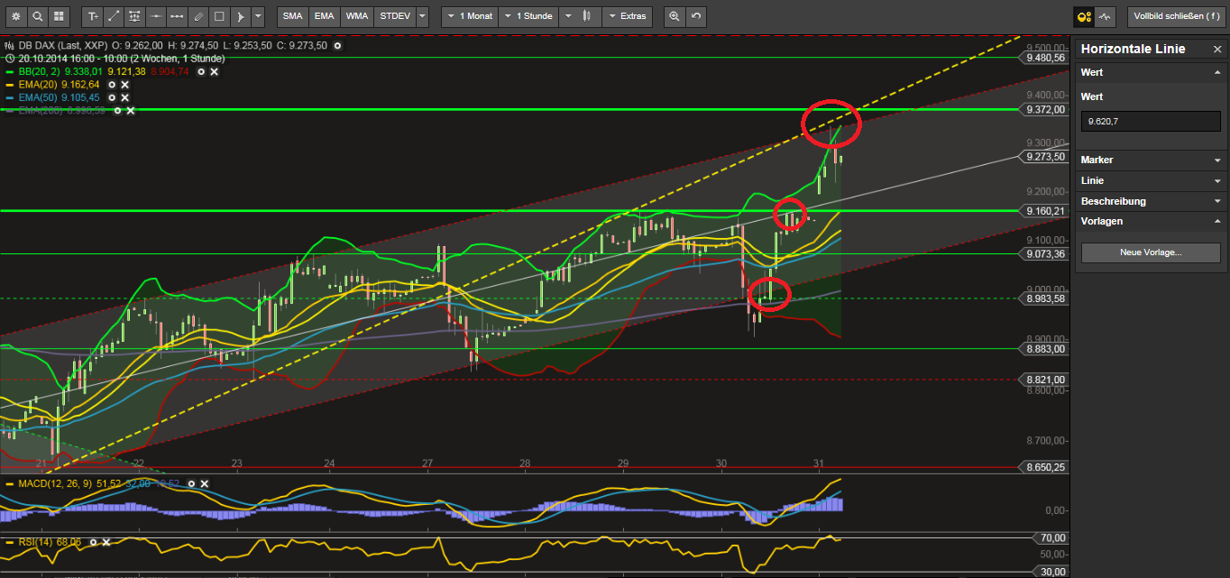Open the 1 Monat time range dropdown
The height and width of the screenshot is (578, 1230).
pos(469,16)
